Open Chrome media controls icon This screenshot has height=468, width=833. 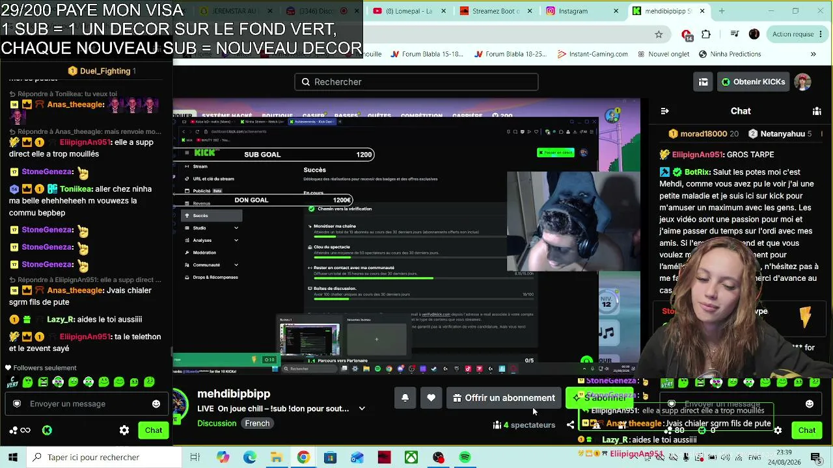(735, 34)
